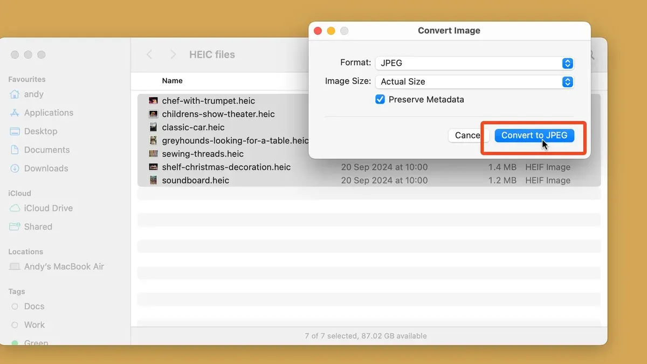Click the iCloud Drive cloud icon
The width and height of the screenshot is (647, 364).
point(15,208)
